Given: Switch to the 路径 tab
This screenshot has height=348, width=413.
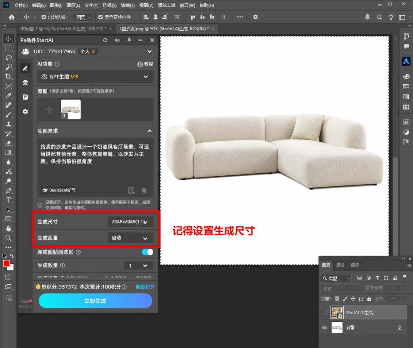Looking at the screenshot, I should pyautogui.click(x=355, y=265).
